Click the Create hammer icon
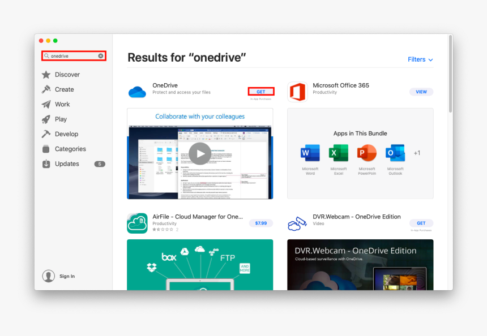487x336 pixels. pyautogui.click(x=46, y=89)
